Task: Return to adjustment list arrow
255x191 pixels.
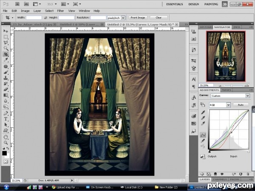Action: [x=202, y=174]
